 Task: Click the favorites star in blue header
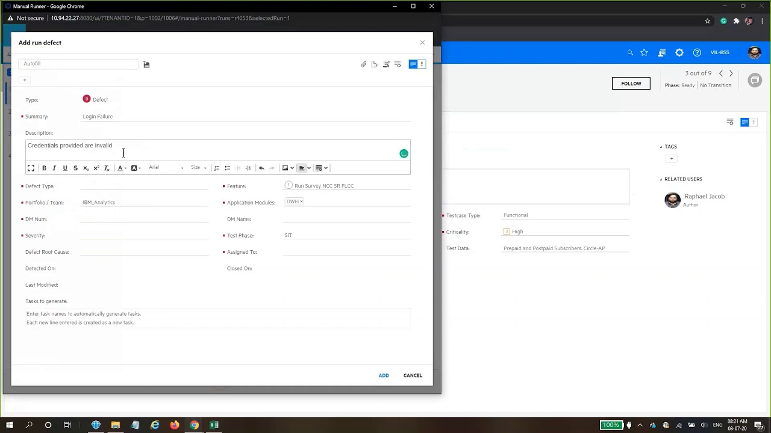(x=644, y=52)
